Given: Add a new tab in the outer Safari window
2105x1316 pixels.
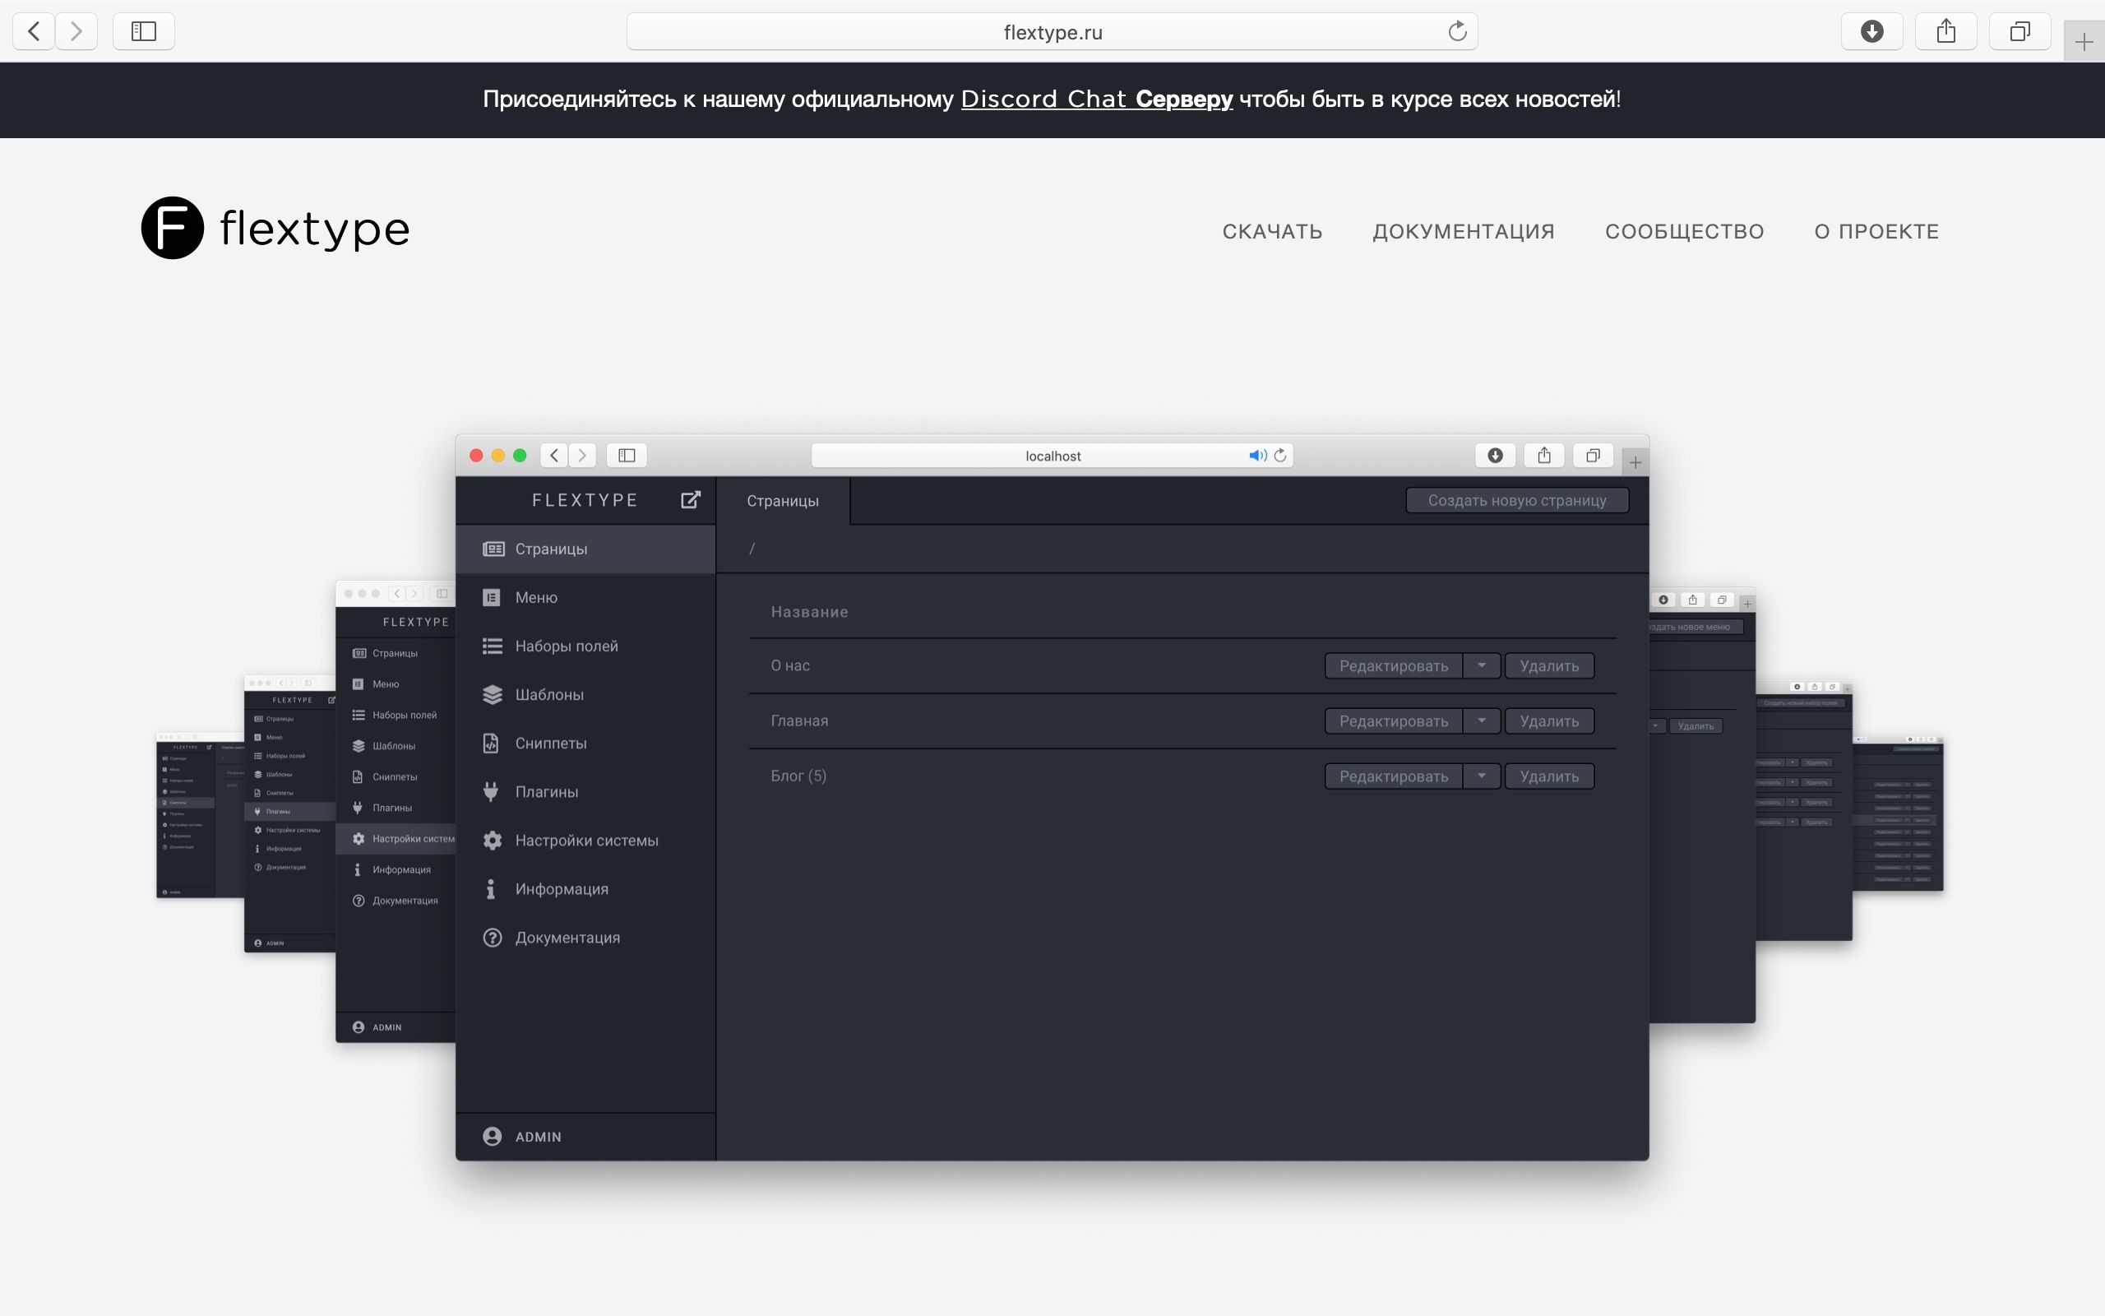Looking at the screenshot, I should coord(2084,41).
